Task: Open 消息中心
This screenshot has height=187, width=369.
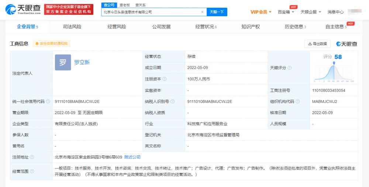Action: point(335,12)
